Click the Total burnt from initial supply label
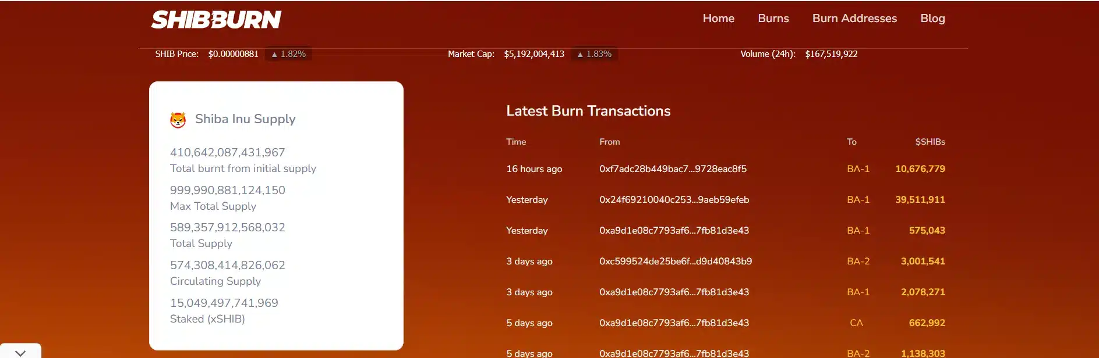1099x358 pixels. [243, 169]
